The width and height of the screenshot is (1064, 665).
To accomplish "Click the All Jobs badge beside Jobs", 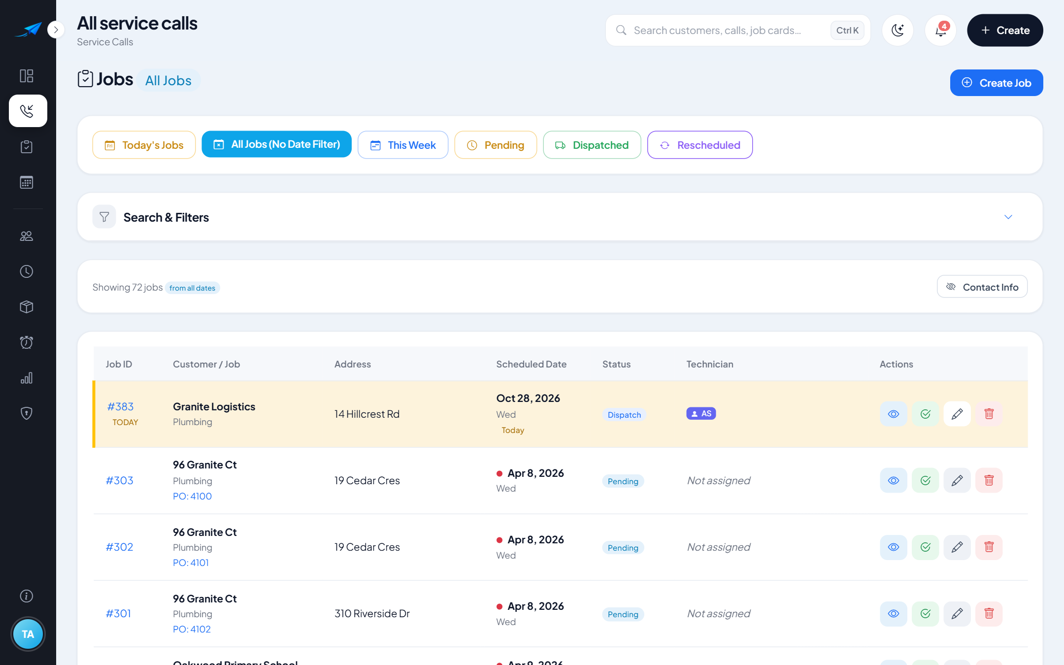I will (168, 80).
